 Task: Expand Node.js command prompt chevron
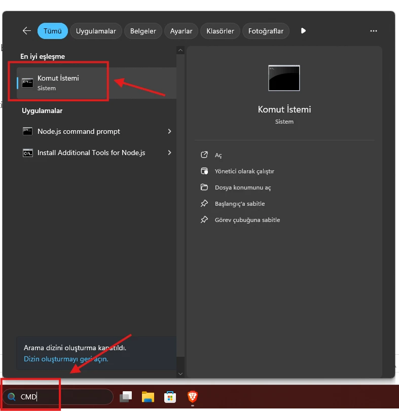click(169, 132)
